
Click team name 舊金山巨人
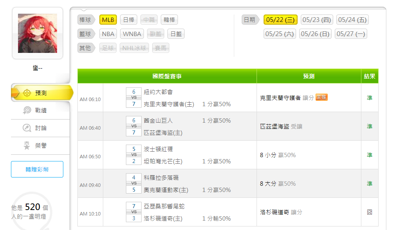158,120
